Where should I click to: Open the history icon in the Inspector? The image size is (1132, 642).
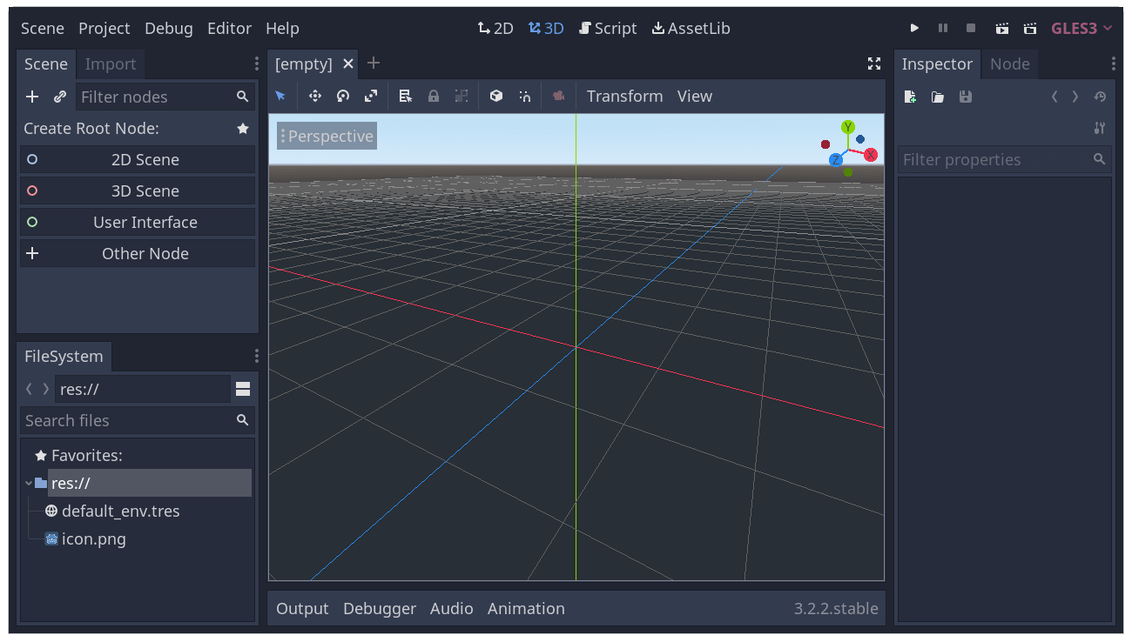coord(1100,97)
